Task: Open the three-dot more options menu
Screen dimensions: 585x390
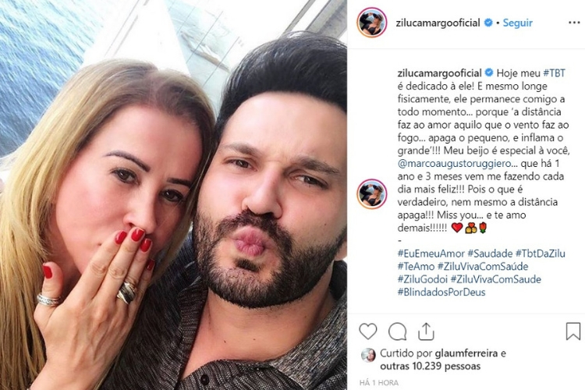Action: pyautogui.click(x=574, y=23)
